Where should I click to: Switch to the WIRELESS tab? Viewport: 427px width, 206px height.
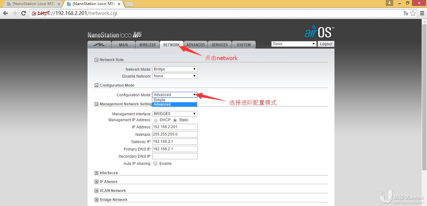click(x=148, y=45)
